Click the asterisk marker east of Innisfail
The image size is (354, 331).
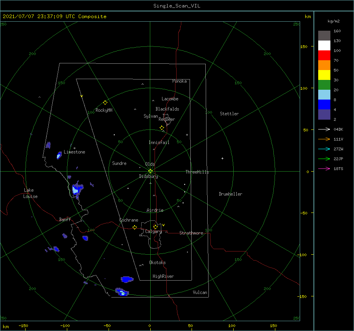187,135
